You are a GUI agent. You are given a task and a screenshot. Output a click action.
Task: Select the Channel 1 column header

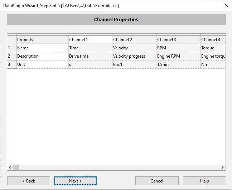(x=90, y=40)
